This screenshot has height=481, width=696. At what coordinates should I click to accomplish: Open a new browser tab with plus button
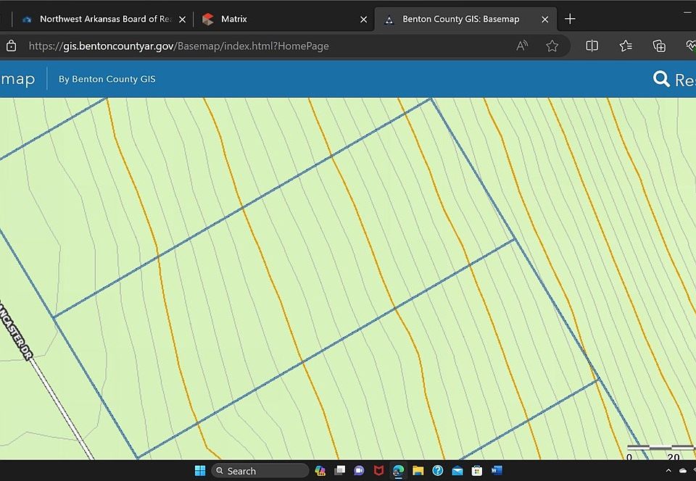point(570,19)
